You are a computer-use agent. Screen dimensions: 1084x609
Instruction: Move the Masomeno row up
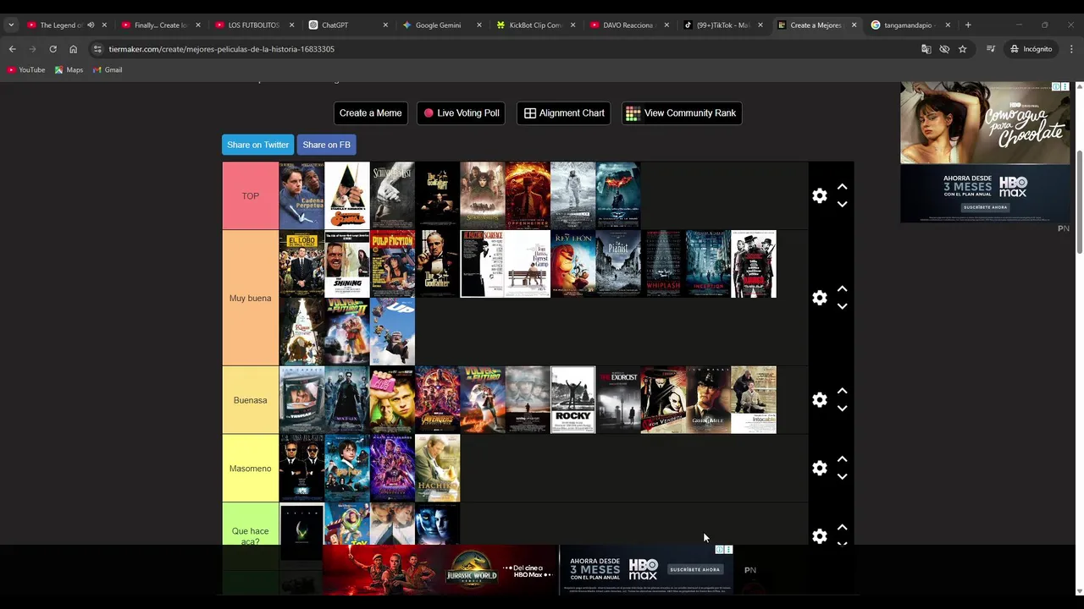tap(842, 459)
